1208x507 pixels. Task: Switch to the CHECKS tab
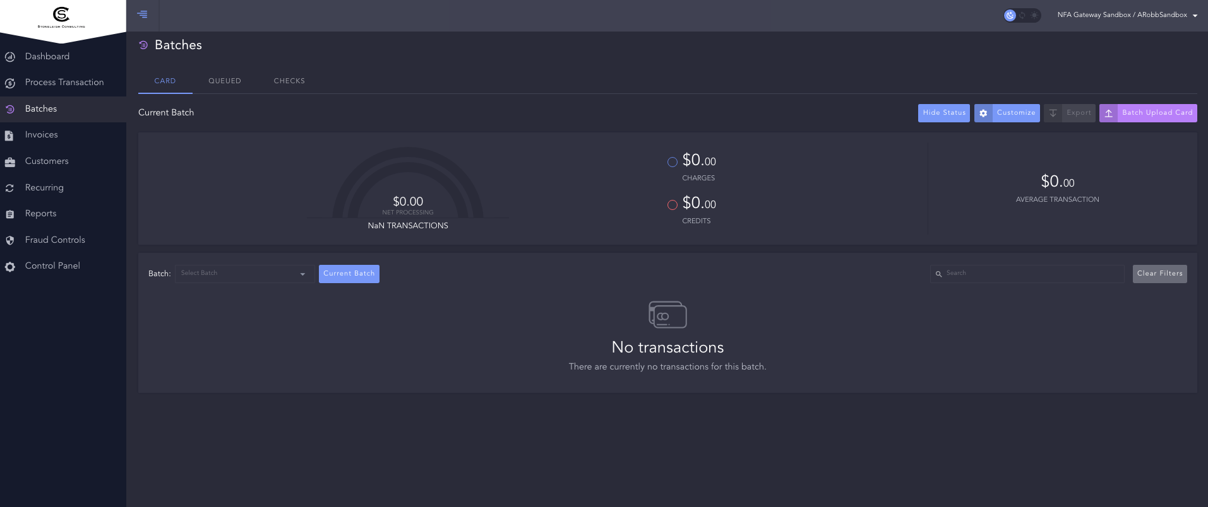pyautogui.click(x=289, y=81)
